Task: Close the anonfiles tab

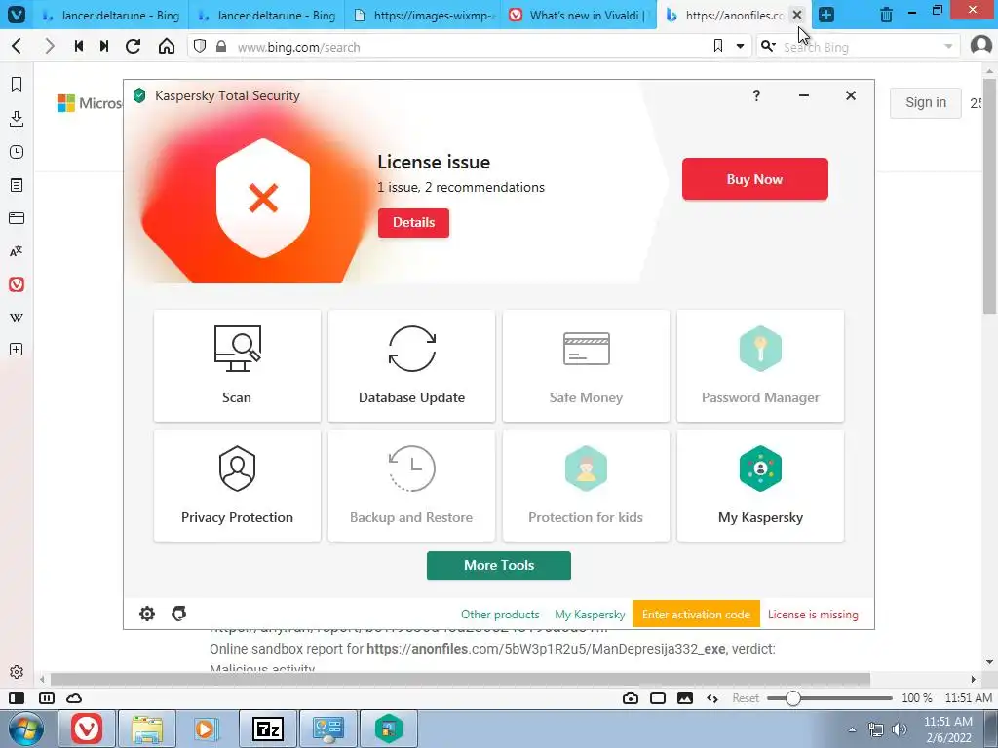Action: [797, 14]
